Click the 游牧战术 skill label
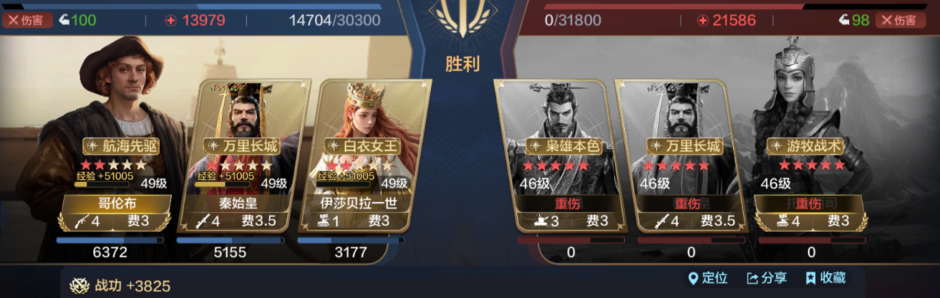940x298 pixels. [x=805, y=147]
